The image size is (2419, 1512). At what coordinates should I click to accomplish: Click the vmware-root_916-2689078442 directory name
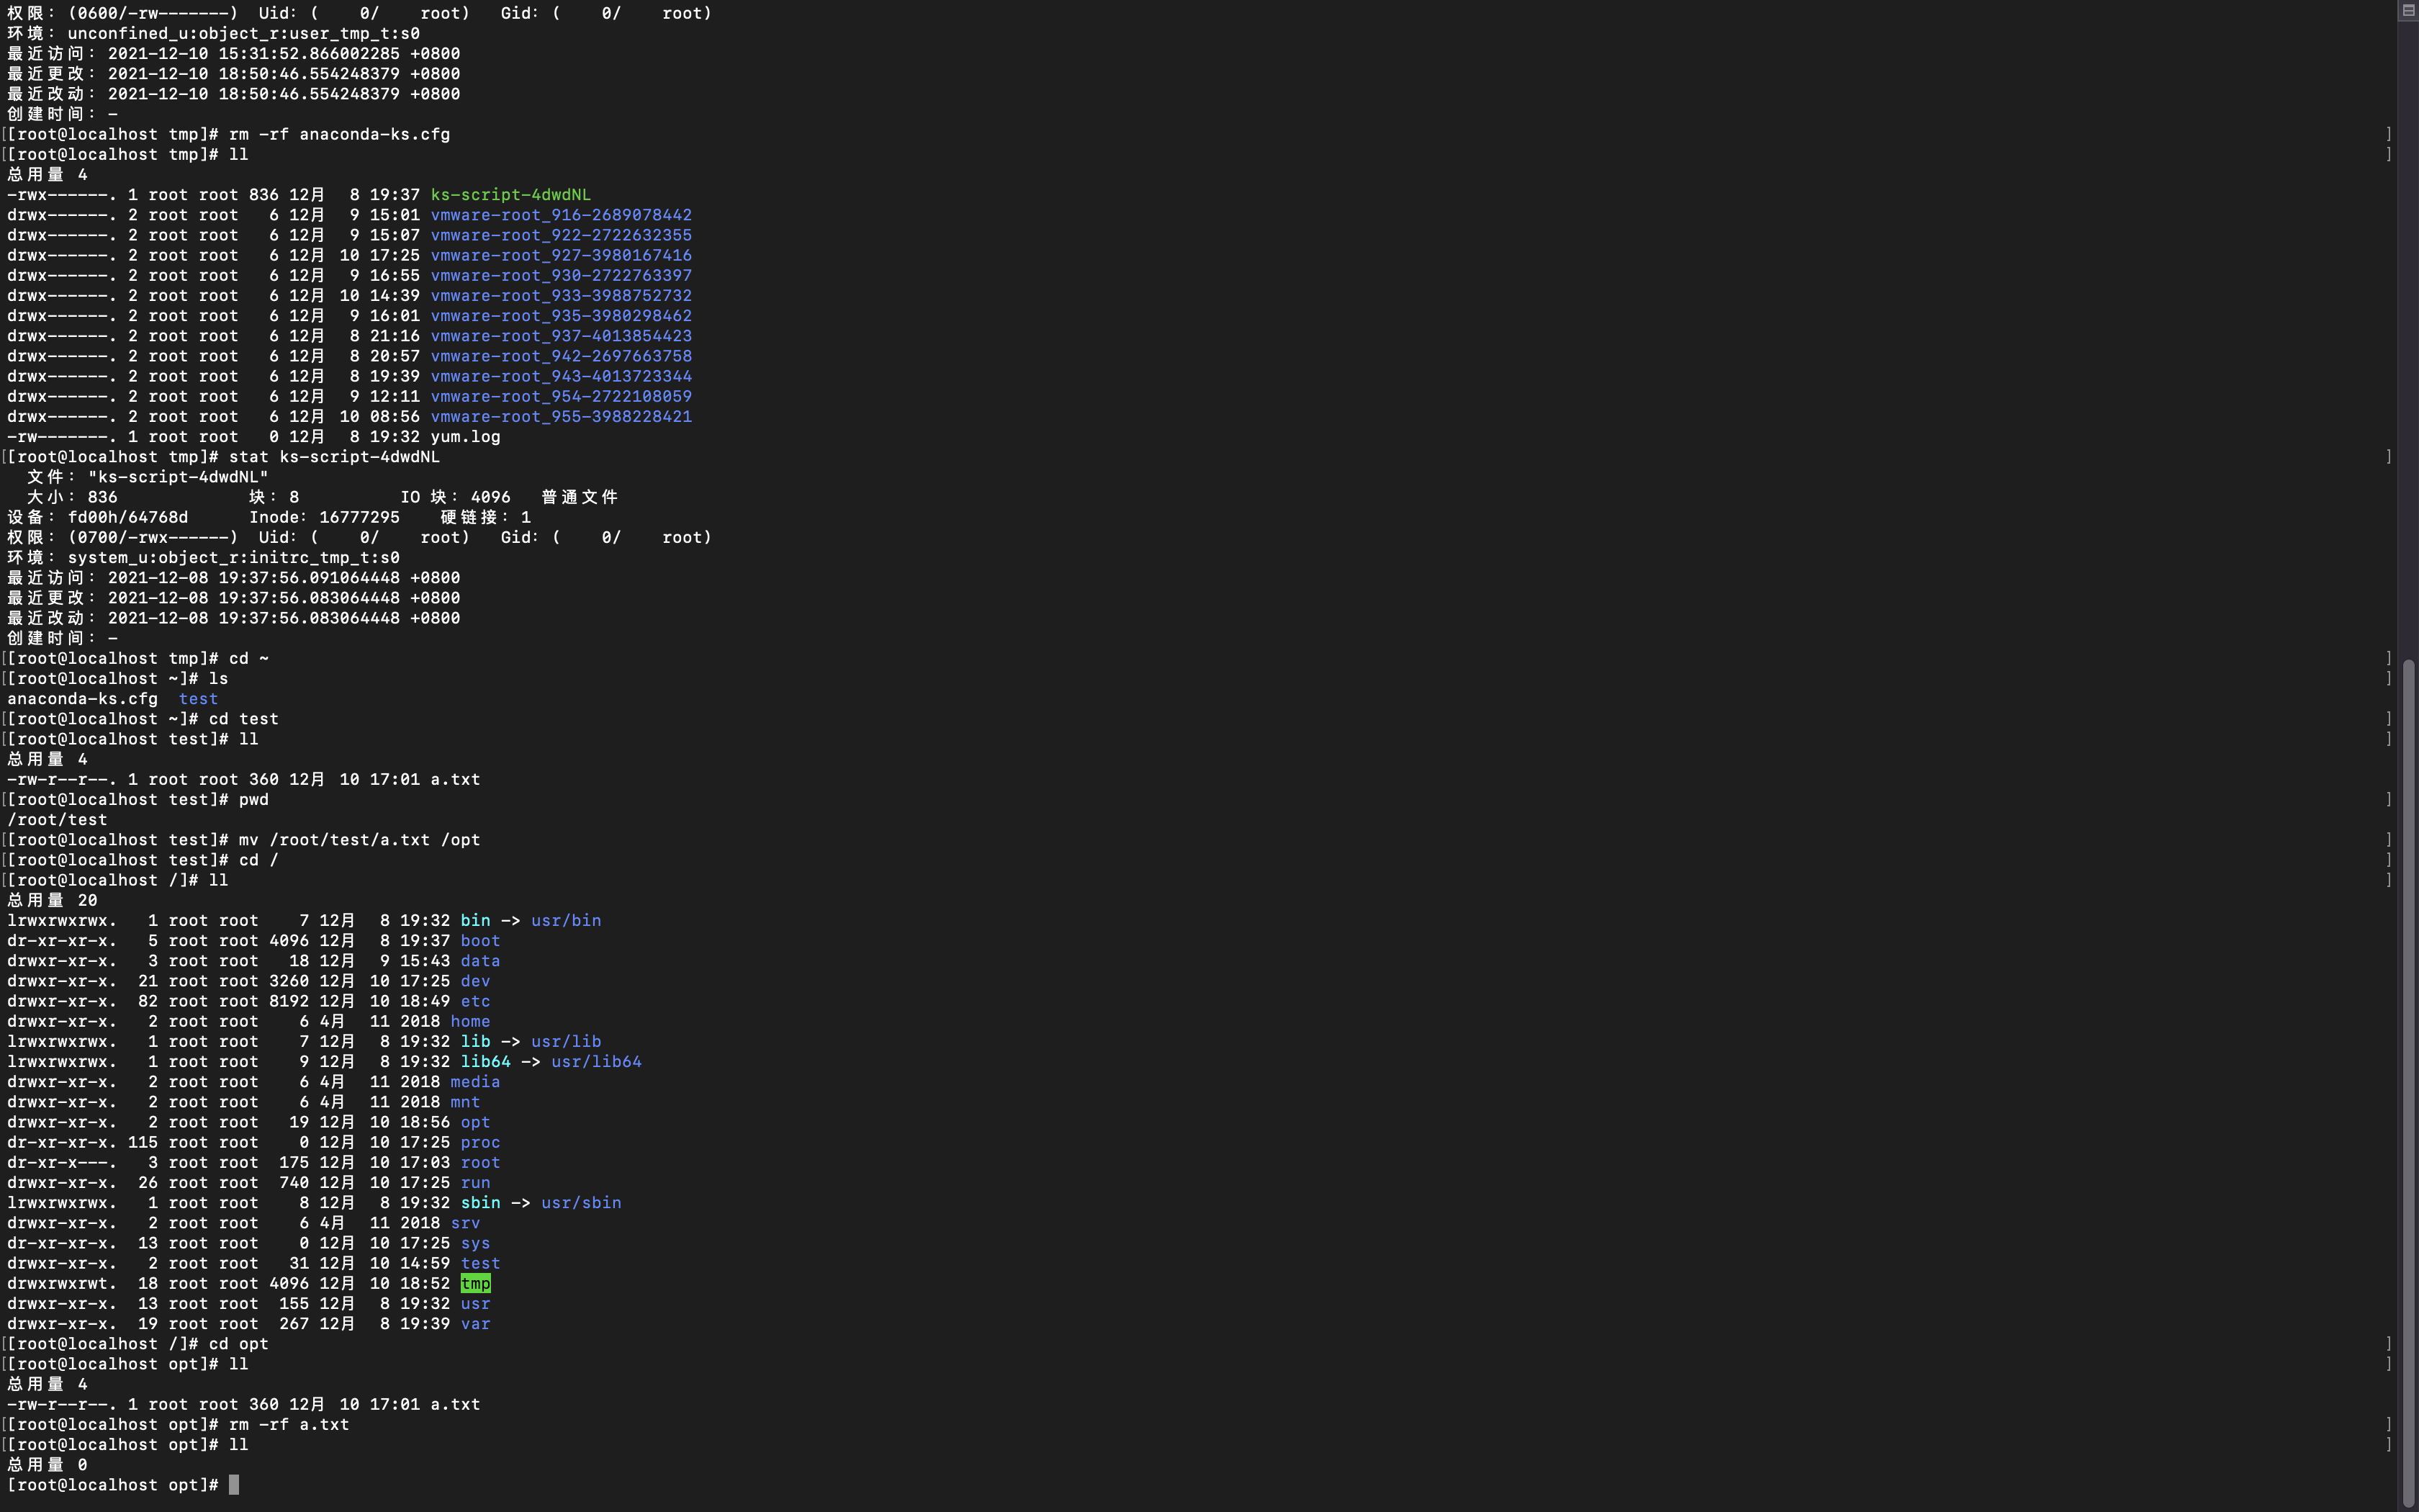pyautogui.click(x=561, y=215)
